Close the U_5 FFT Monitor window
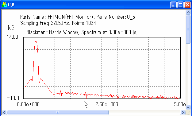Image resolution: width=192 pixels, height=116 pixels. pyautogui.click(x=187, y=5)
